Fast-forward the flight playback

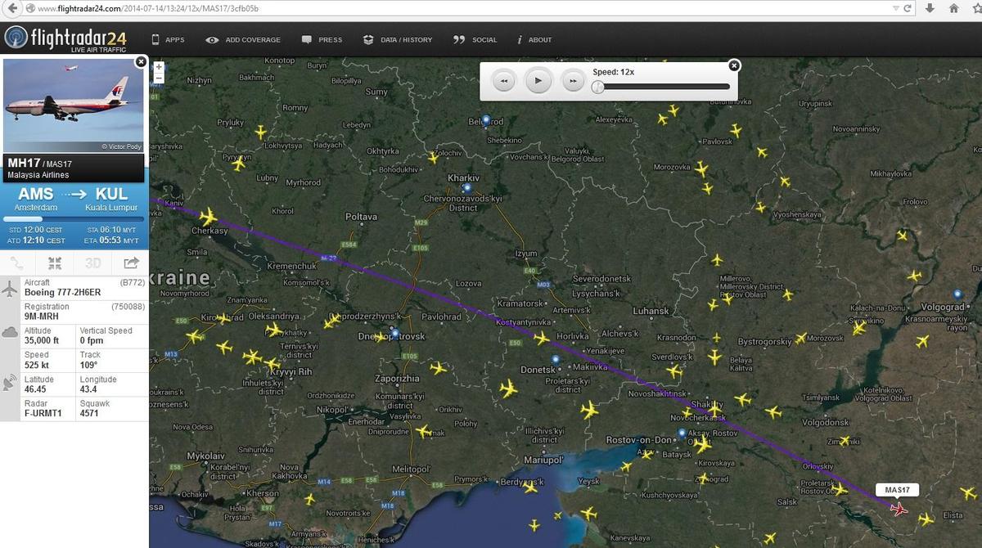pyautogui.click(x=573, y=80)
